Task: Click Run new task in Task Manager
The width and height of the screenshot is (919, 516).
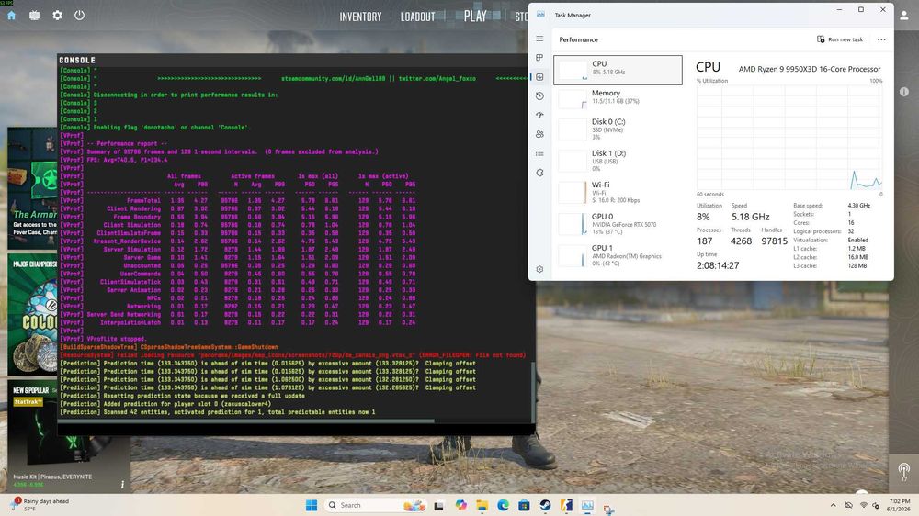Action: [840, 39]
